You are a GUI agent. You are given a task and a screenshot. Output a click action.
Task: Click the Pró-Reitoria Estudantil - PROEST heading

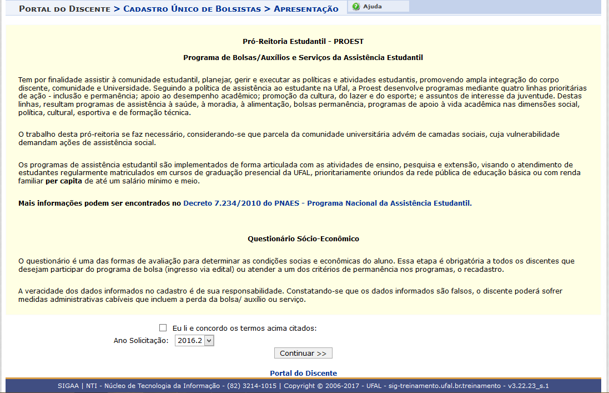click(303, 42)
